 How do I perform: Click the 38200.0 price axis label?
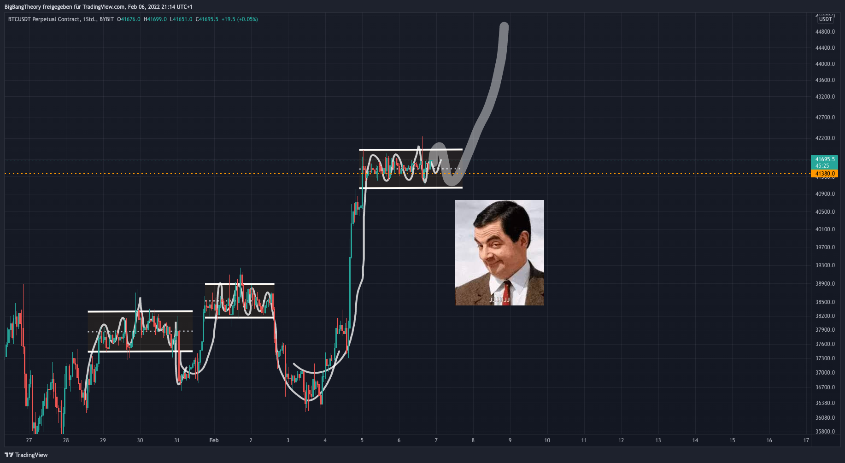coord(825,316)
